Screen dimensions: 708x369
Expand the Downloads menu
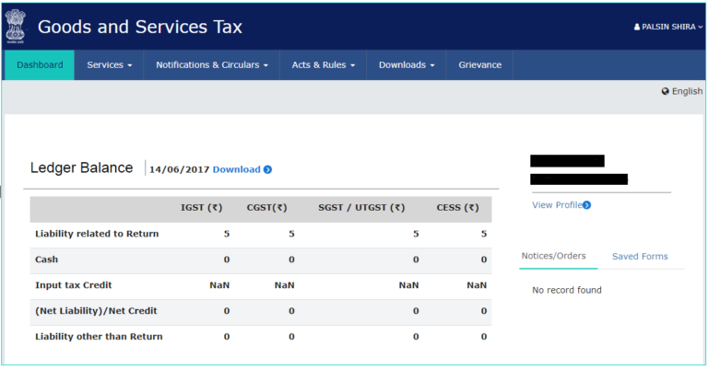tap(406, 65)
